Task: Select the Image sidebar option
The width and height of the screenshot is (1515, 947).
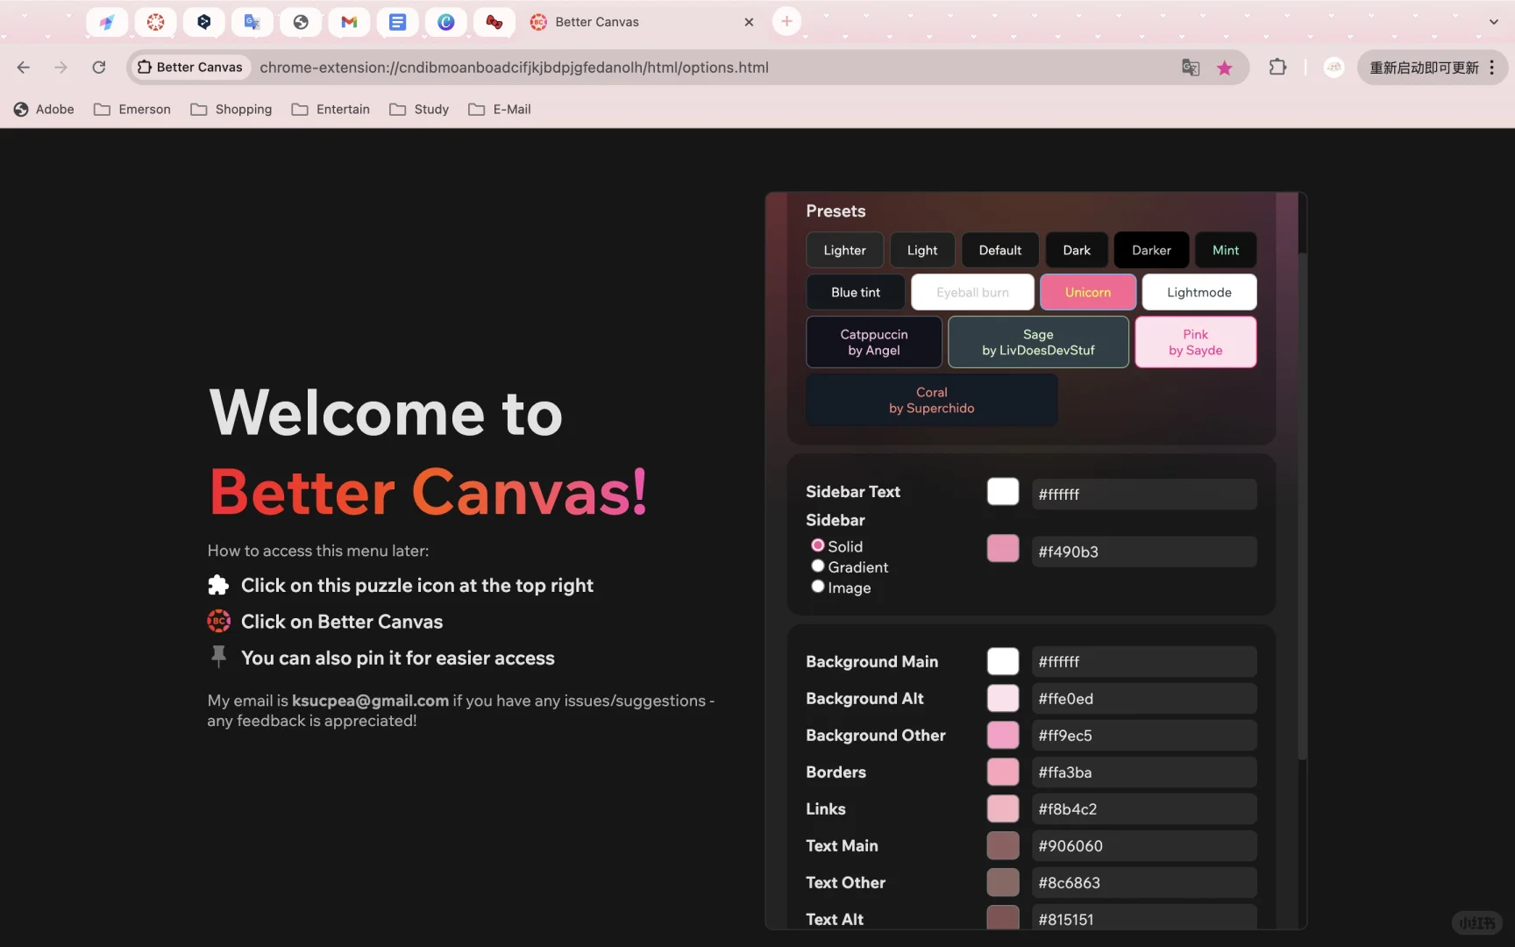Action: [818, 587]
